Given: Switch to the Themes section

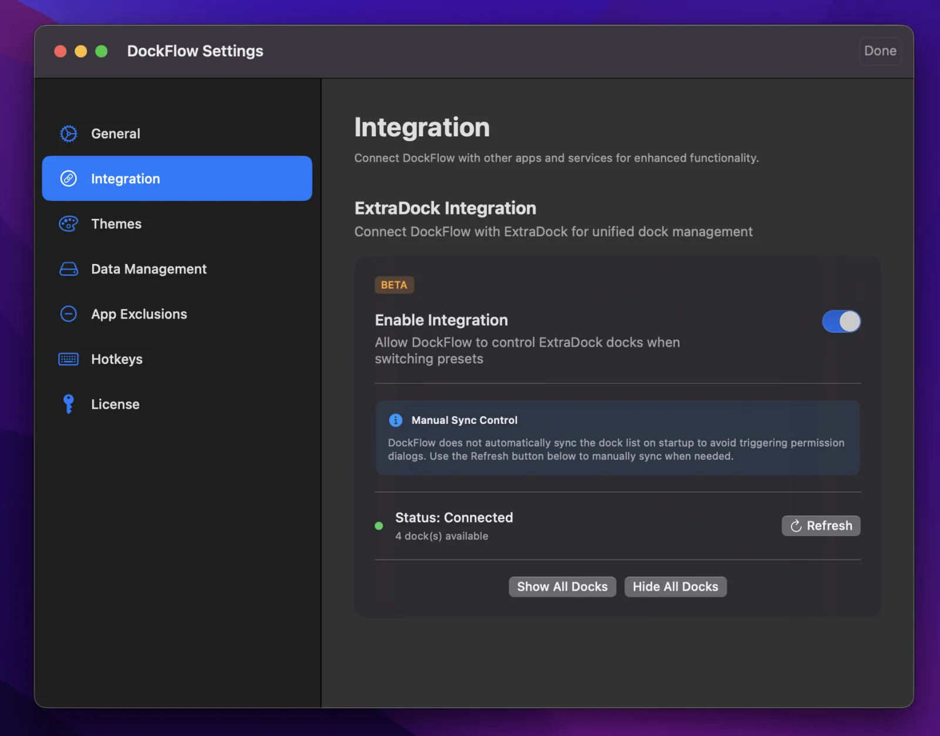Looking at the screenshot, I should [x=177, y=224].
